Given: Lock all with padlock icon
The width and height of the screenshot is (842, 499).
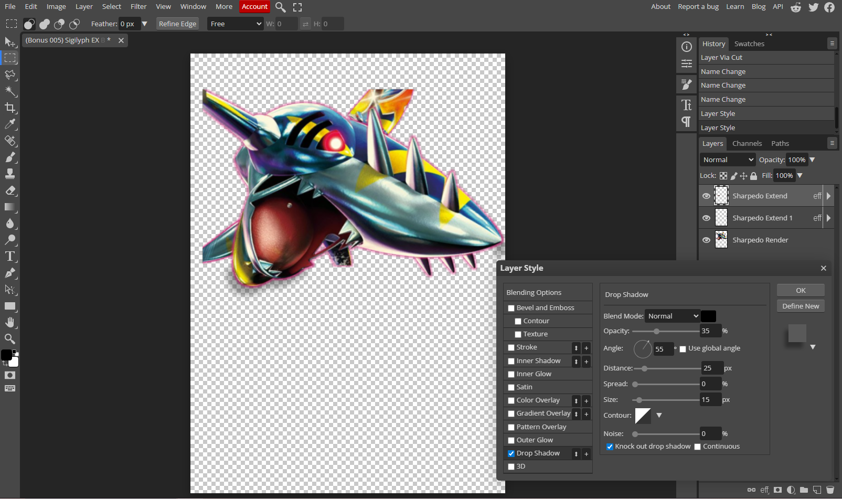Looking at the screenshot, I should pyautogui.click(x=754, y=176).
